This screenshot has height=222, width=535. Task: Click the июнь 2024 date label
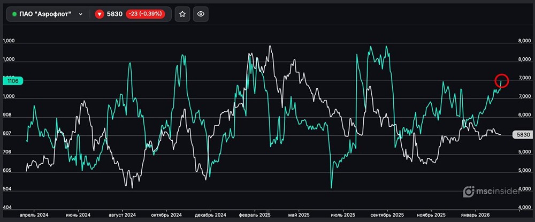[78, 215]
